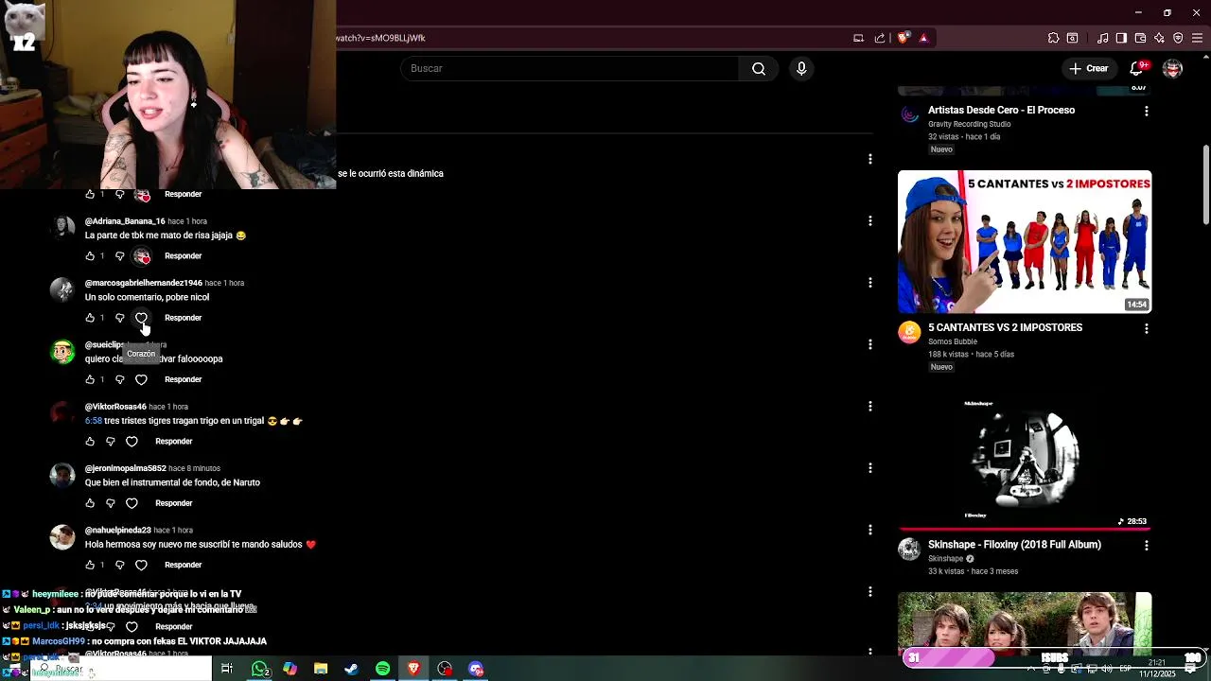Image resolution: width=1211 pixels, height=681 pixels.
Task: Click Responder under Adriana_Banana_16 comment
Action: [183, 256]
